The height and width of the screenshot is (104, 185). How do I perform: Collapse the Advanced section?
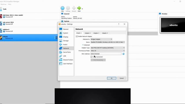86,45
